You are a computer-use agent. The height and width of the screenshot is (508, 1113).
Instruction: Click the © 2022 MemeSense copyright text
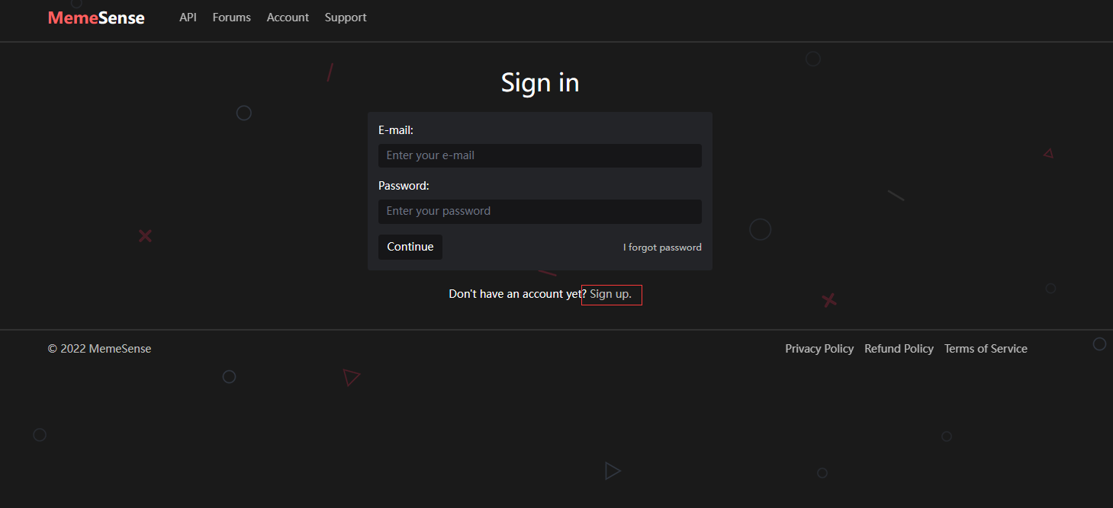99,348
